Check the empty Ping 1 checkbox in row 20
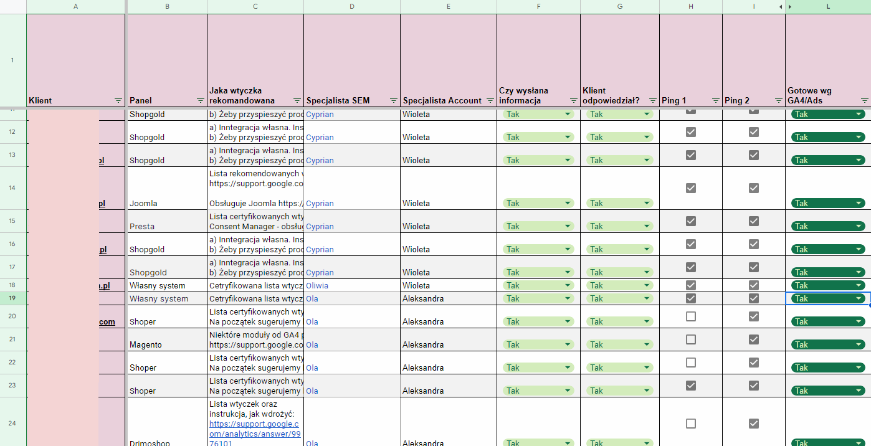This screenshot has height=446, width=871. tap(691, 316)
